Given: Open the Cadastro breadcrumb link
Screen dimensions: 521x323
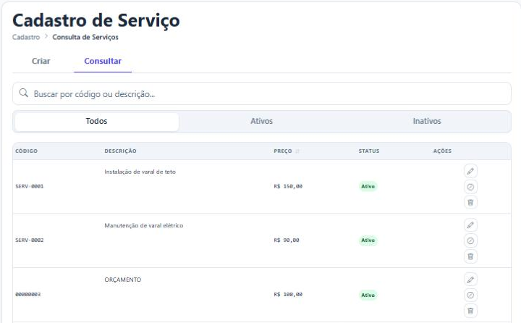Looking at the screenshot, I should tap(26, 37).
